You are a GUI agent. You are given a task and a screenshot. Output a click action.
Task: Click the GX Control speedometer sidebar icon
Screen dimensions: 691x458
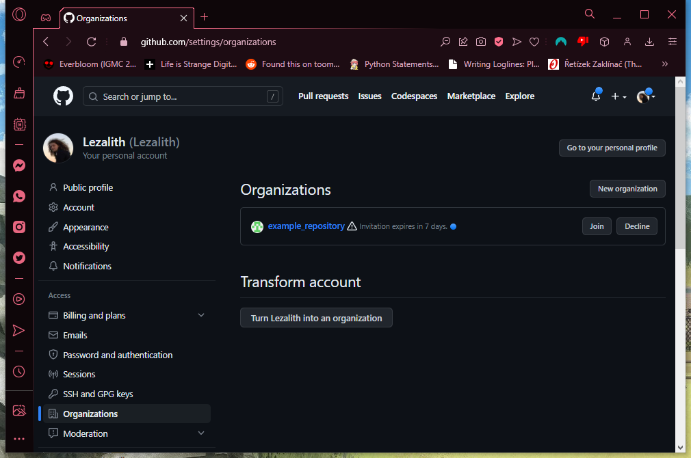tap(19, 62)
